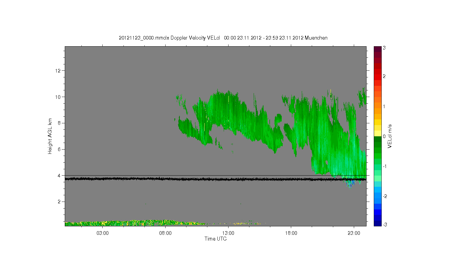454x272 pixels.
Task: Click the 'Time UTC' axis label
Action: (x=215, y=239)
